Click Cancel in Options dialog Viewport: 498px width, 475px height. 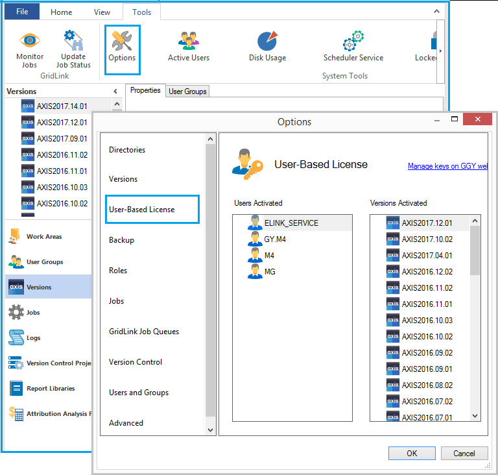pyautogui.click(x=464, y=453)
